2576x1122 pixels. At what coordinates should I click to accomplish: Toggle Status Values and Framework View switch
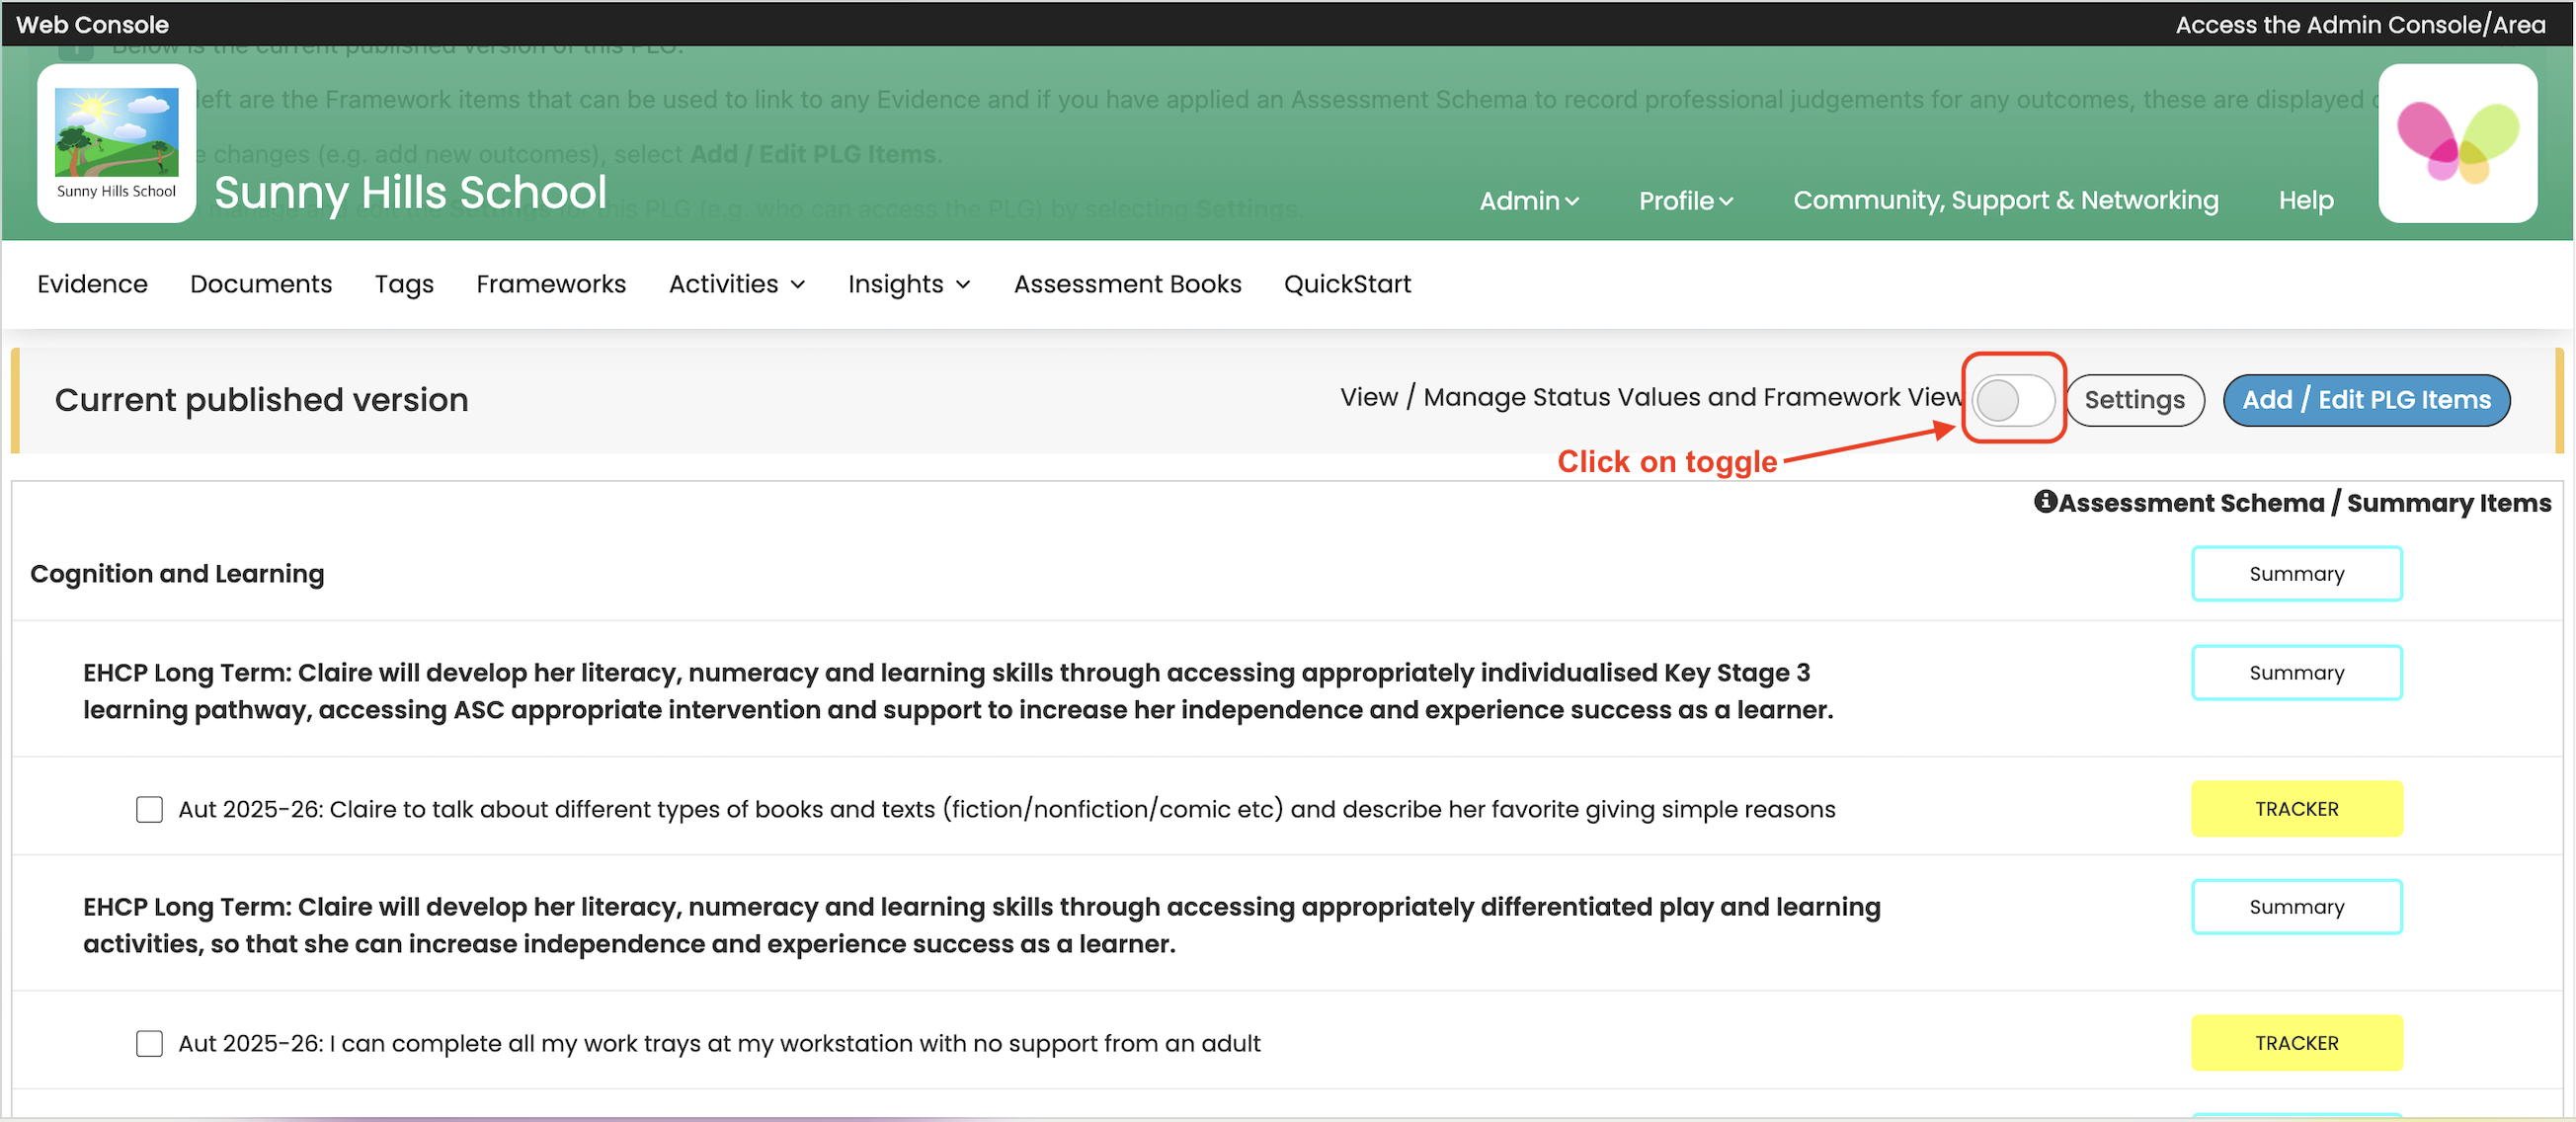(2012, 399)
